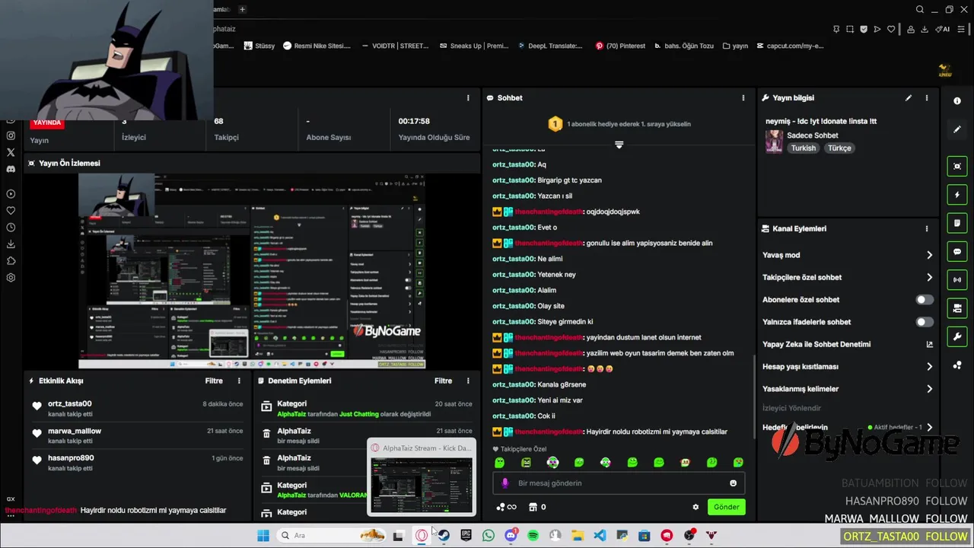Click the three-dots cluster icon in right sidebar

pos(957,365)
